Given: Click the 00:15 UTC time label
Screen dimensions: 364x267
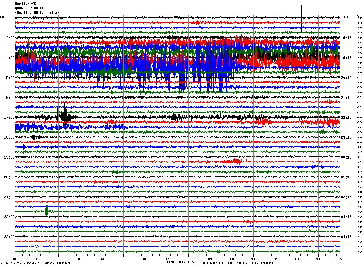Looking at the screenshot, I should (x=346, y=157).
